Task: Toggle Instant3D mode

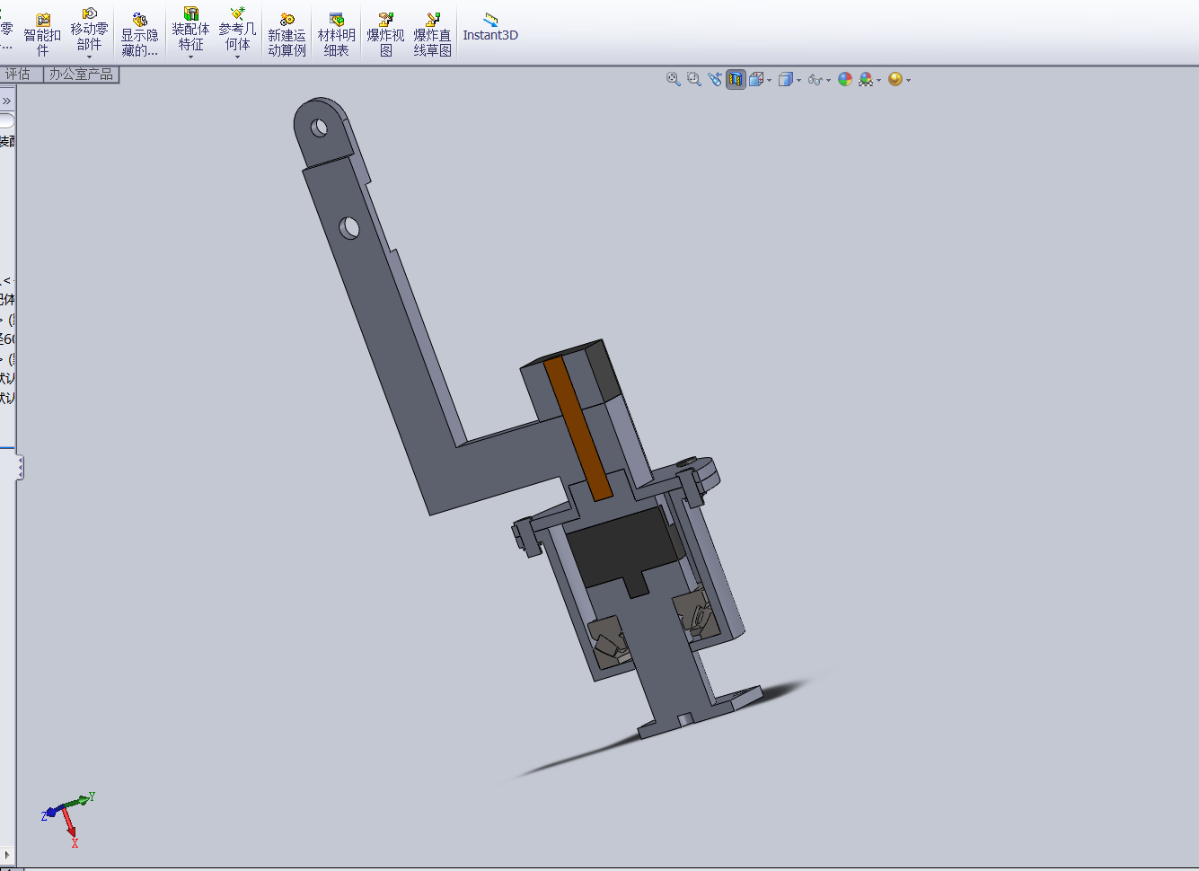Action: 490,27
